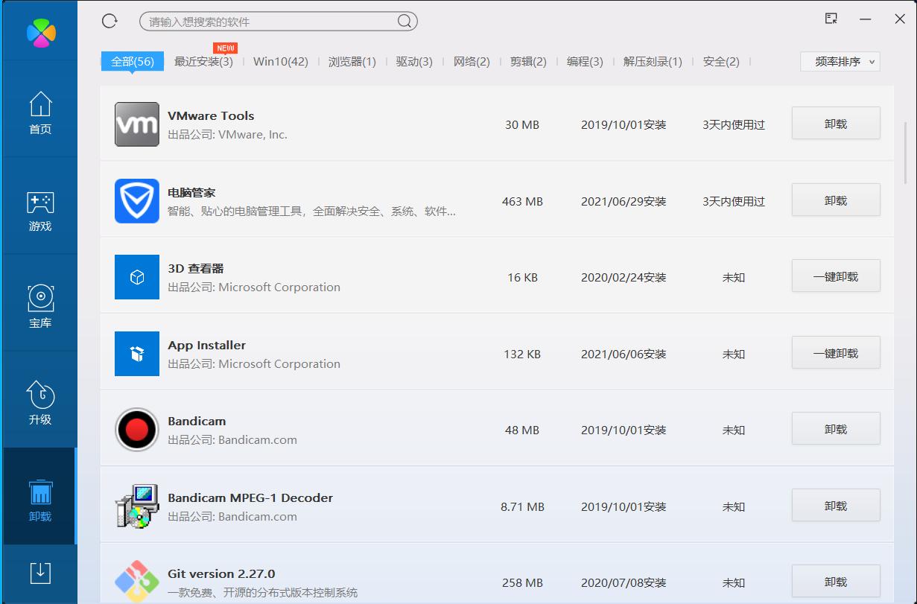The height and width of the screenshot is (604, 917).
Task: Switch to the Win10(42) tab
Action: pos(280,62)
